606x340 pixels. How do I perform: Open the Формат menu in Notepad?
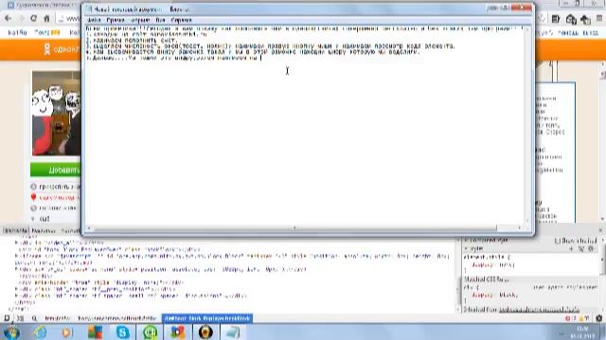pos(140,20)
